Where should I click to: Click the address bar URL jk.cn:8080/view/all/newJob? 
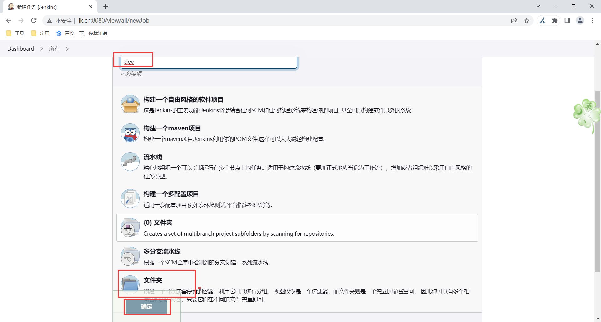pyautogui.click(x=114, y=21)
